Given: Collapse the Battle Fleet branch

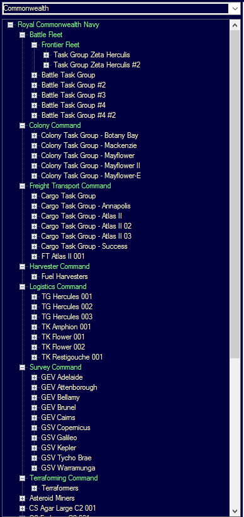Looking at the screenshot, I should pyautogui.click(x=23, y=35).
